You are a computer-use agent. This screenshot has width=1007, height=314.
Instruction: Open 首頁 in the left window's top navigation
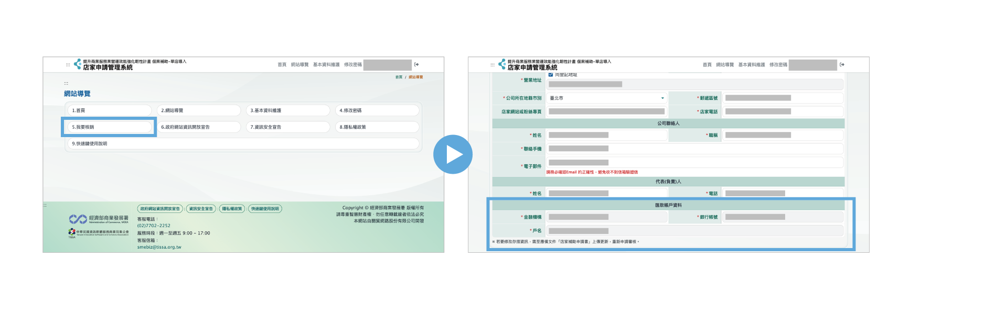(x=282, y=65)
